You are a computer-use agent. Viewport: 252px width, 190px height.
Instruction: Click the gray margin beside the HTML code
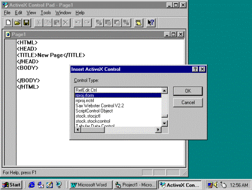pyautogui.click(x=10, y=102)
